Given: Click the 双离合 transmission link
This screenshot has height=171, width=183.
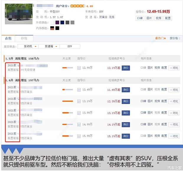Looking at the screenshot, I should 103,17.
